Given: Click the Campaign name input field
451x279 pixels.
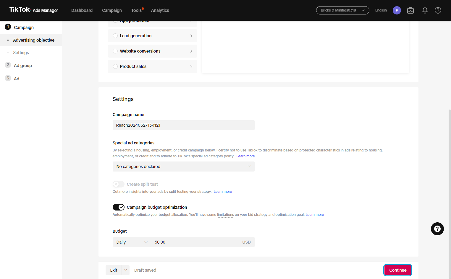Looking at the screenshot, I should click(183, 125).
